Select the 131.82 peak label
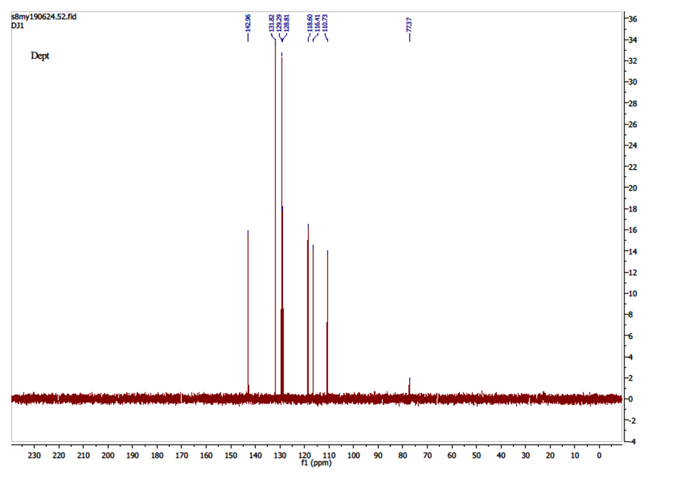Screen dimensions: 677x479 [272, 26]
